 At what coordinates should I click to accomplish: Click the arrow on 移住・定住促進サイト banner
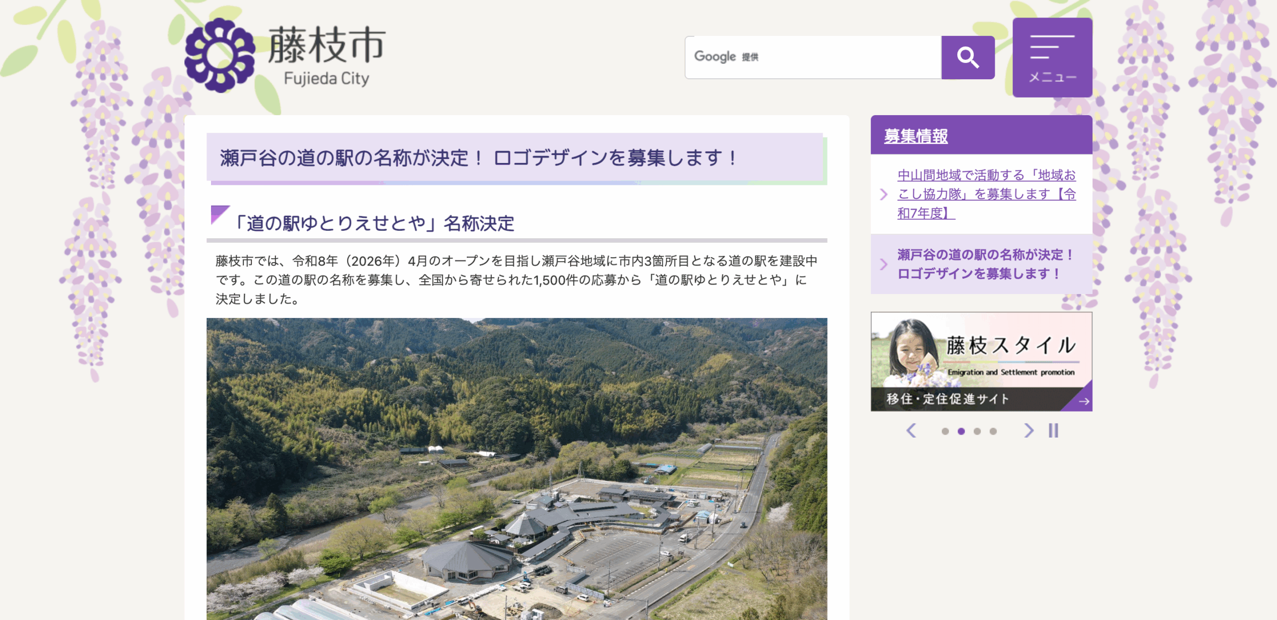[1083, 401]
